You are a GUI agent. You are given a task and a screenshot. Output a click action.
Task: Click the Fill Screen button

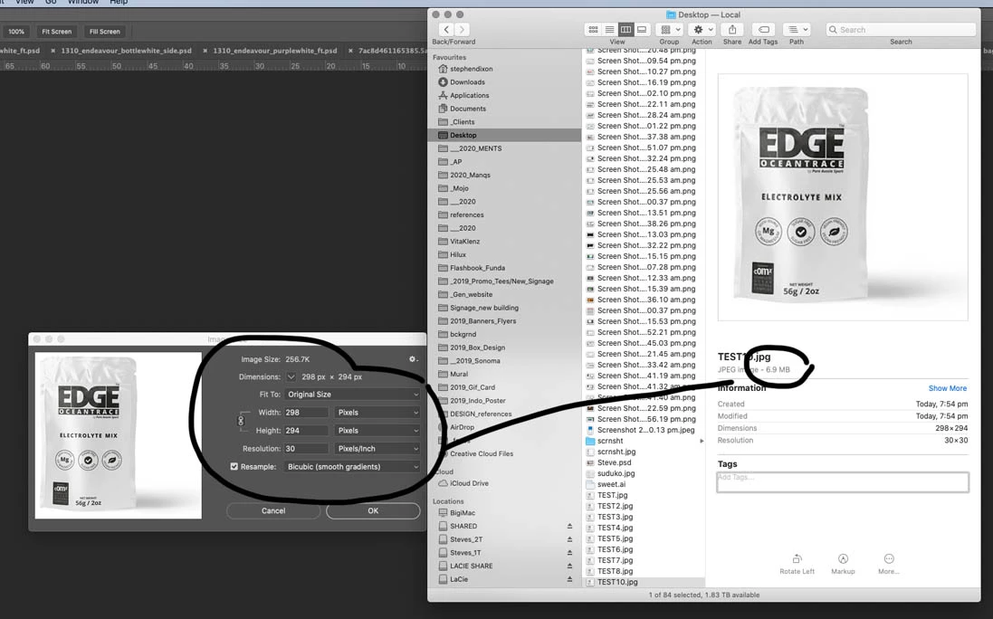point(104,32)
